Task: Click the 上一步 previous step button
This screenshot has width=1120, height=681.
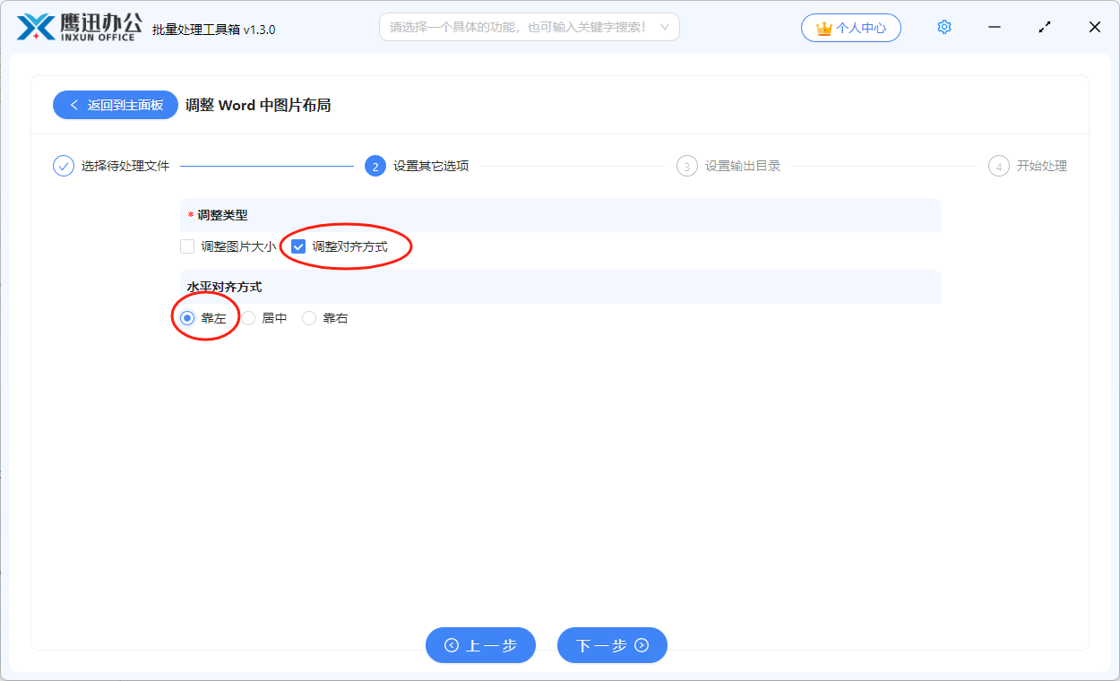Action: coord(480,645)
